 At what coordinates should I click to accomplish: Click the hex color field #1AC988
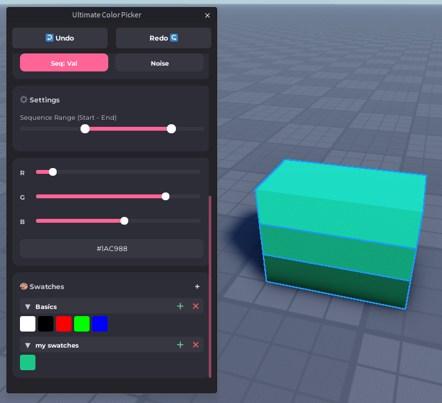[x=111, y=248]
